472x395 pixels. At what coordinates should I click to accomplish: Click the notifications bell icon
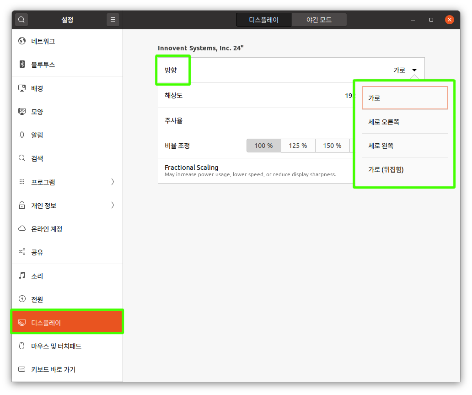pos(22,135)
